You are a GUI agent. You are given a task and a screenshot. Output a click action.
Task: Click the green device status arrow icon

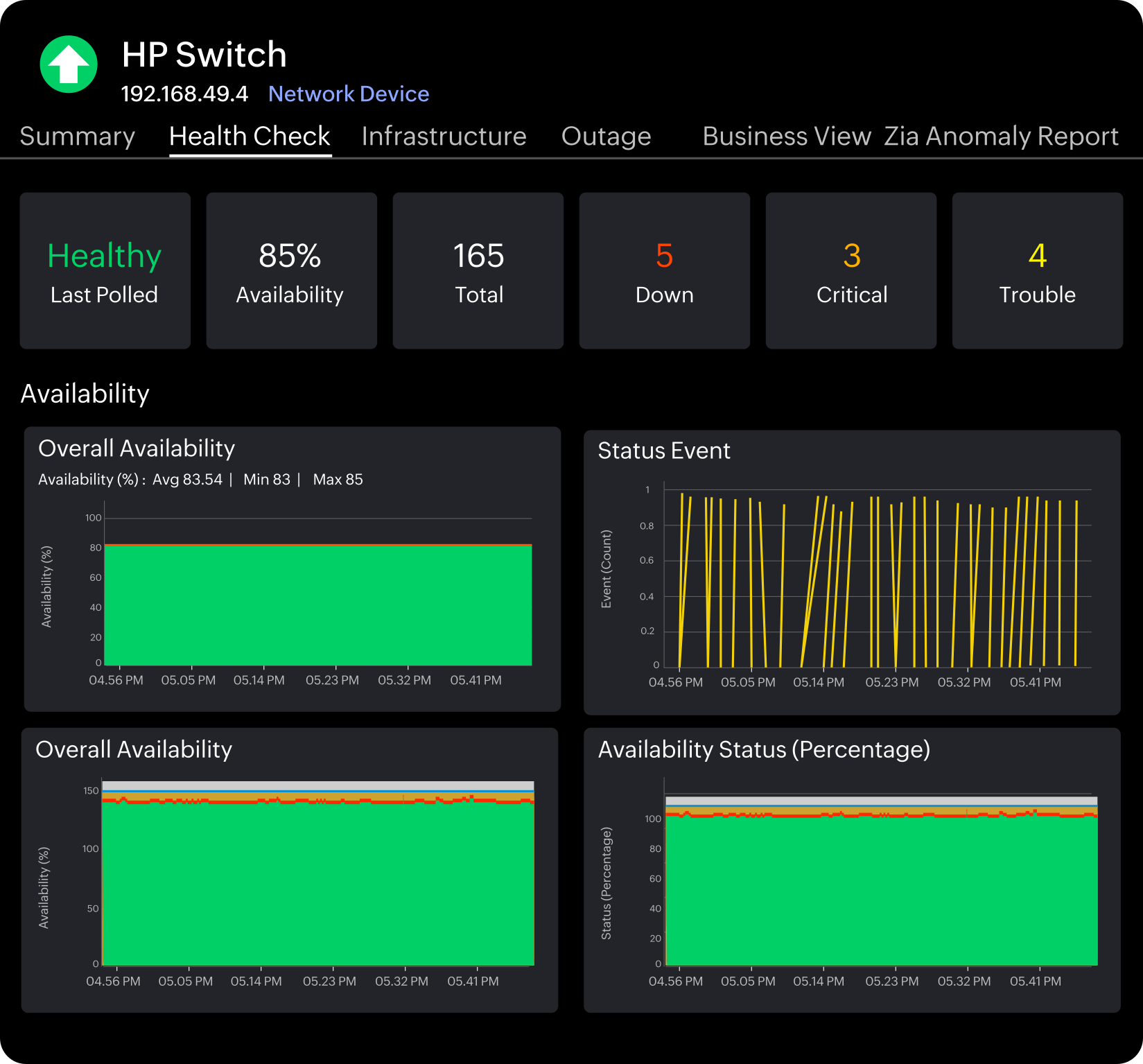click(67, 64)
